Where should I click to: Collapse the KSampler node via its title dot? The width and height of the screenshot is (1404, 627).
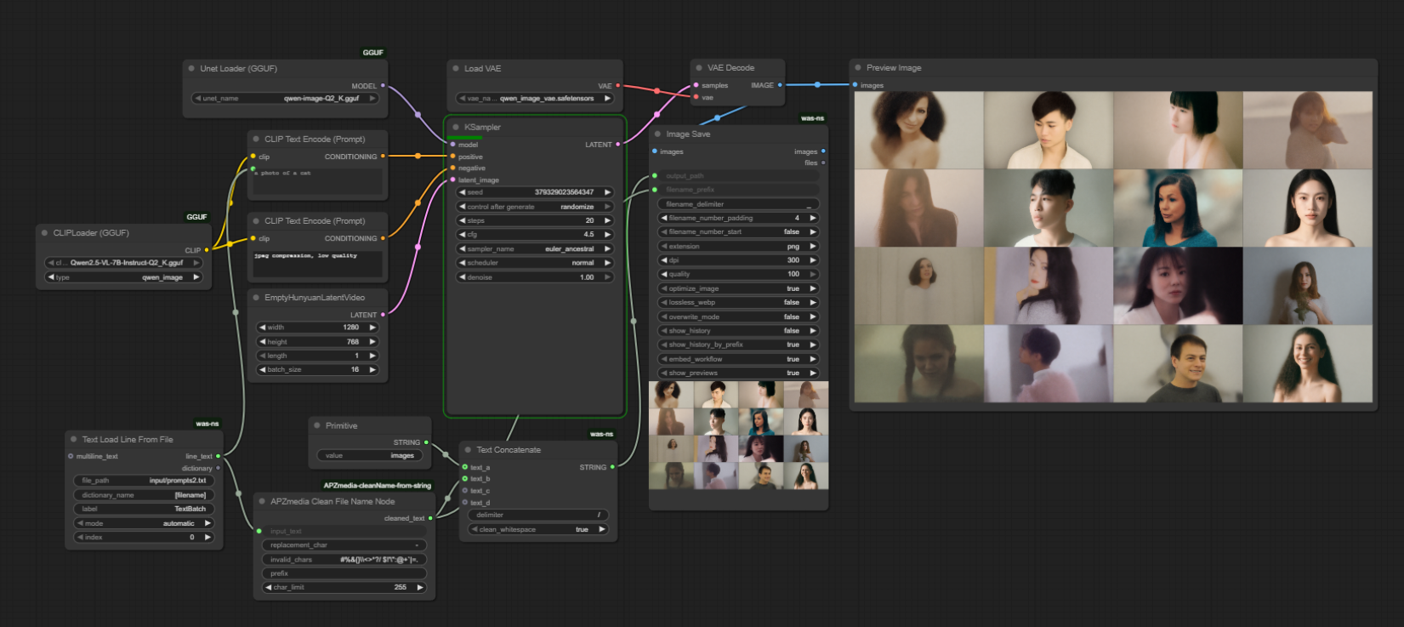point(456,128)
